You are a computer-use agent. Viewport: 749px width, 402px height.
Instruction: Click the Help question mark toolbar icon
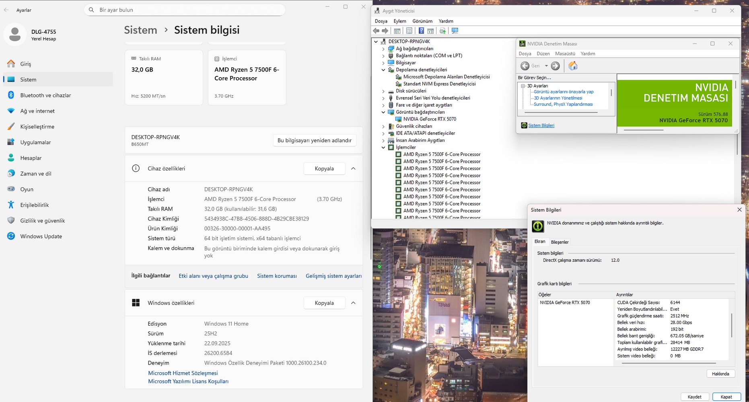[421, 31]
